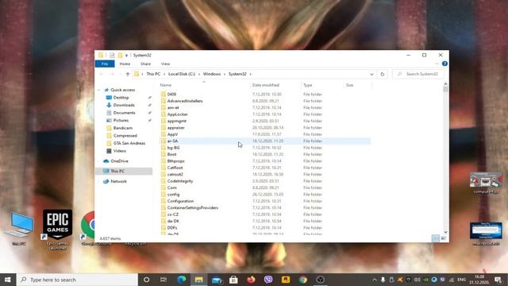
Task: Click the taskbar search box
Action: pos(77,280)
